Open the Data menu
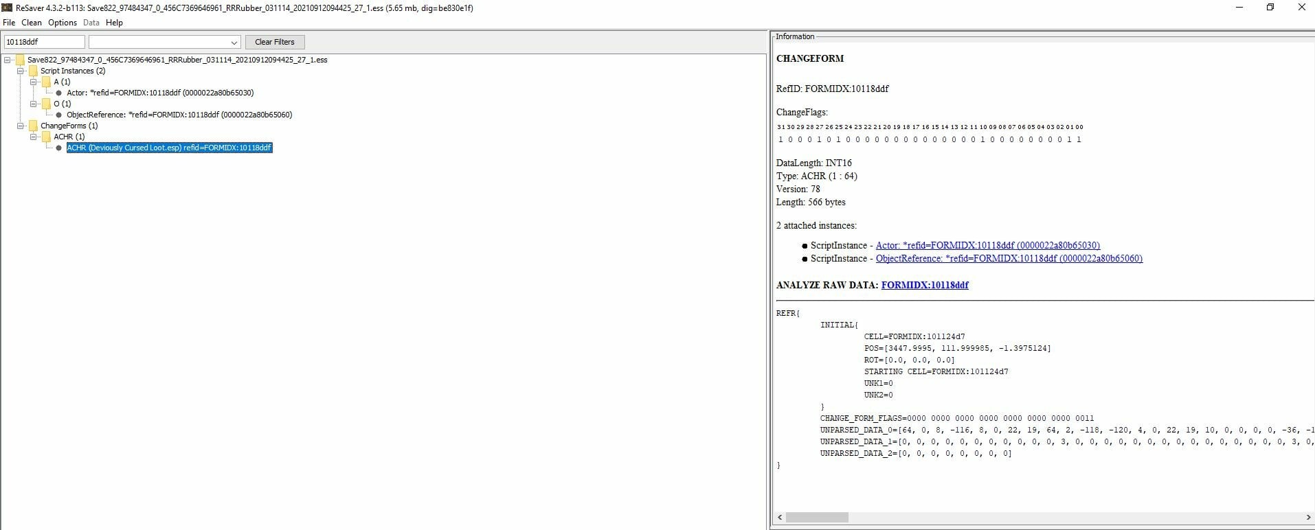The height and width of the screenshot is (530, 1315). click(91, 23)
